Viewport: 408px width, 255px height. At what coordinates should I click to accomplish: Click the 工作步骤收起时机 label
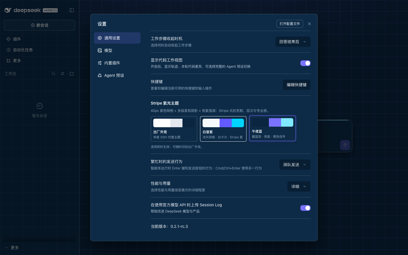167,39
